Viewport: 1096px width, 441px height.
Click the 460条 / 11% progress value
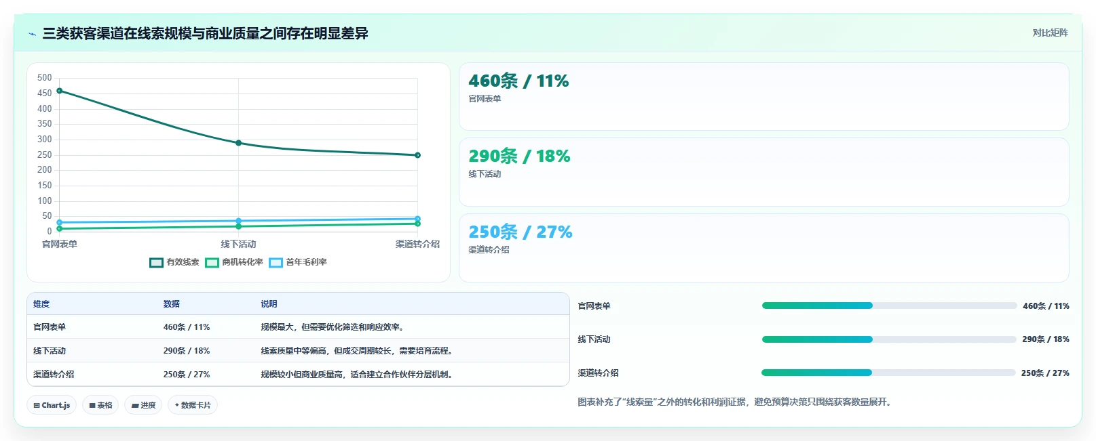(1046, 306)
